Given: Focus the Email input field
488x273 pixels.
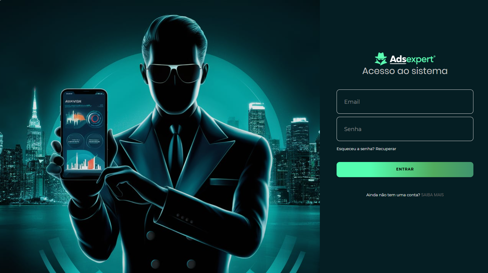Looking at the screenshot, I should pyautogui.click(x=405, y=102).
